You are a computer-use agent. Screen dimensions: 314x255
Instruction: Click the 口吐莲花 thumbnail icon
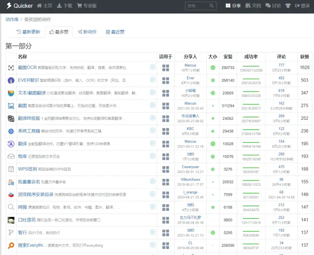pyautogui.click(x=11, y=220)
